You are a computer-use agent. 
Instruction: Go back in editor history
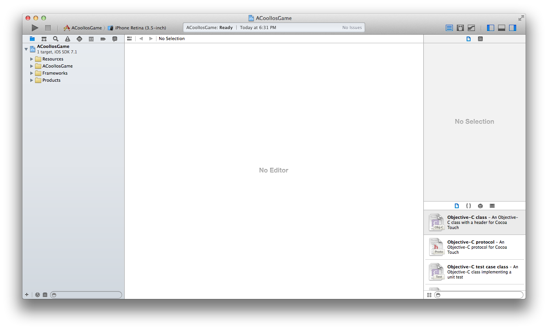[x=141, y=38]
